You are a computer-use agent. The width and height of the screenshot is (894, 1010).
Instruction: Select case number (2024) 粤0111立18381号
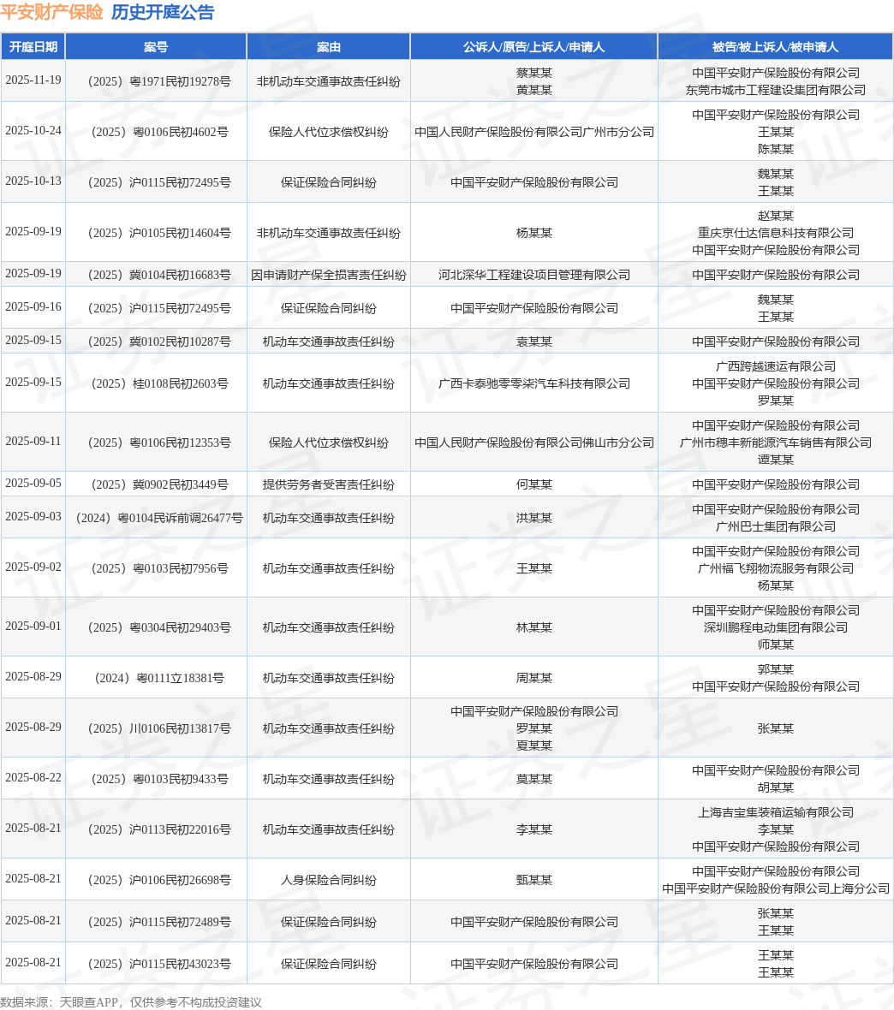[156, 678]
